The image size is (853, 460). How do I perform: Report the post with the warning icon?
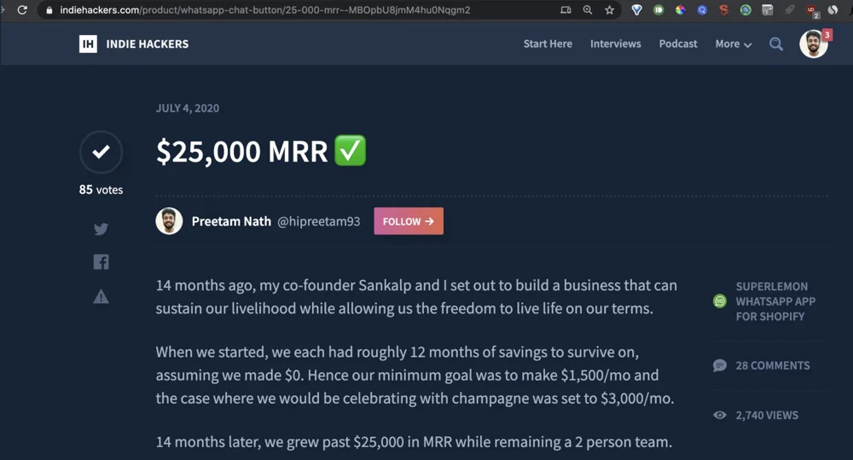[x=101, y=296]
